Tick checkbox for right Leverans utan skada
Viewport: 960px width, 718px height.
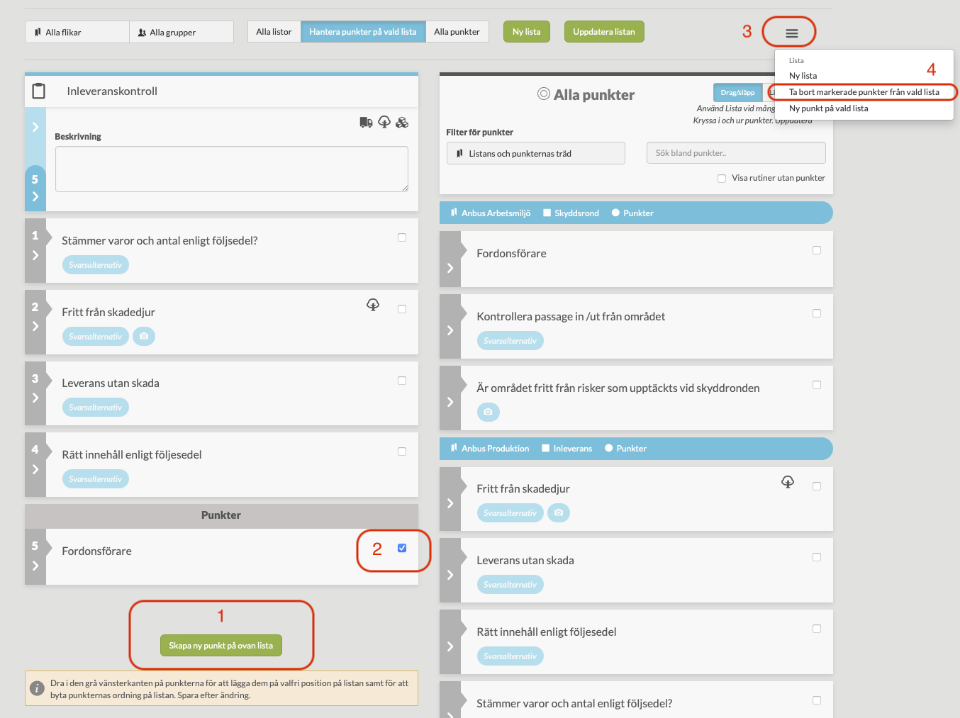[x=817, y=557]
